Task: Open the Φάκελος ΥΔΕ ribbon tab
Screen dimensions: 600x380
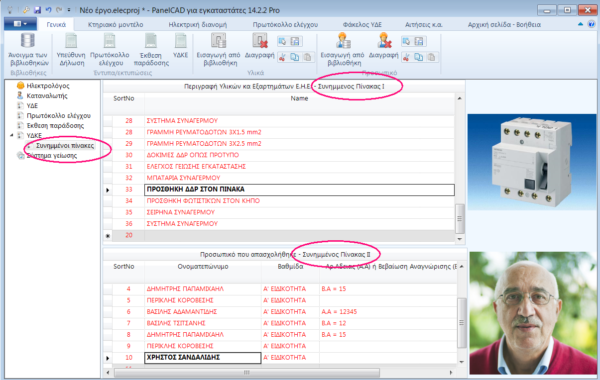Action: click(x=362, y=24)
